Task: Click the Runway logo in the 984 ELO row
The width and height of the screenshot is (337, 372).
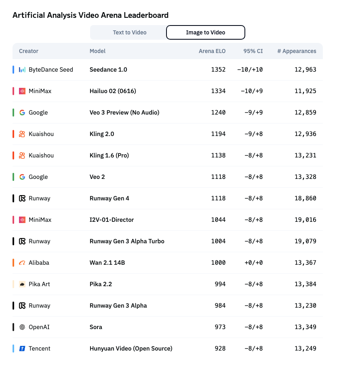Action: point(22,306)
